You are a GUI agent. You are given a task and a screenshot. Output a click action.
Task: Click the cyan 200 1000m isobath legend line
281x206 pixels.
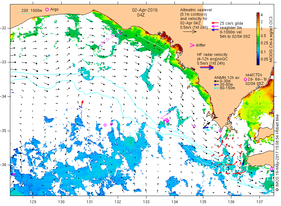tap(26, 13)
